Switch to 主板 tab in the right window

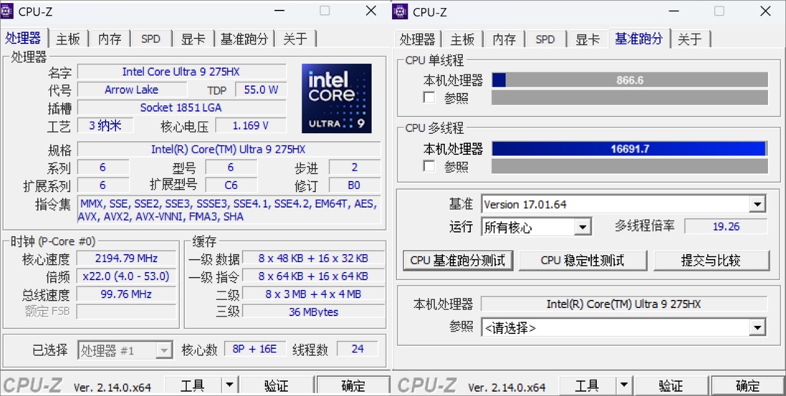tap(463, 39)
